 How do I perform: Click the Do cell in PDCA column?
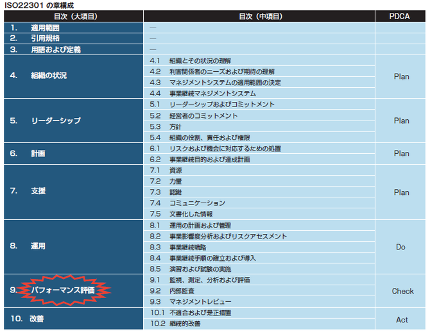(402, 246)
